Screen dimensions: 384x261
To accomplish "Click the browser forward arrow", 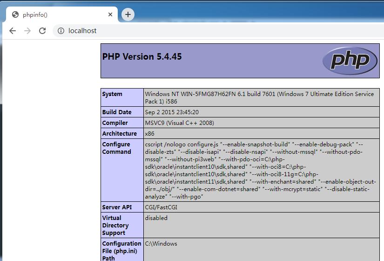I will pos(27,31).
